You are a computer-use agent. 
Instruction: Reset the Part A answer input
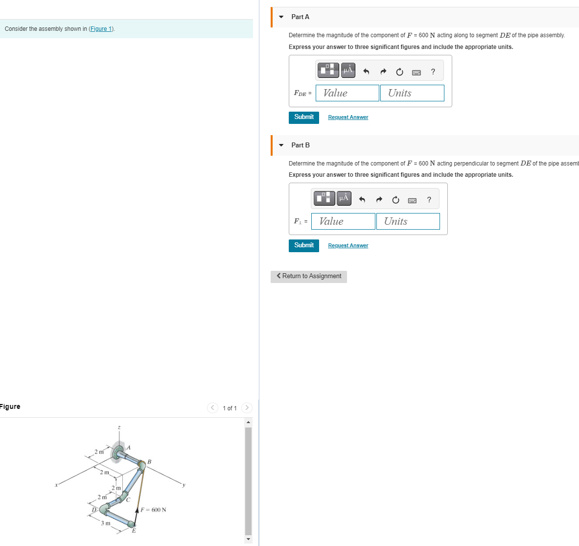pos(399,71)
